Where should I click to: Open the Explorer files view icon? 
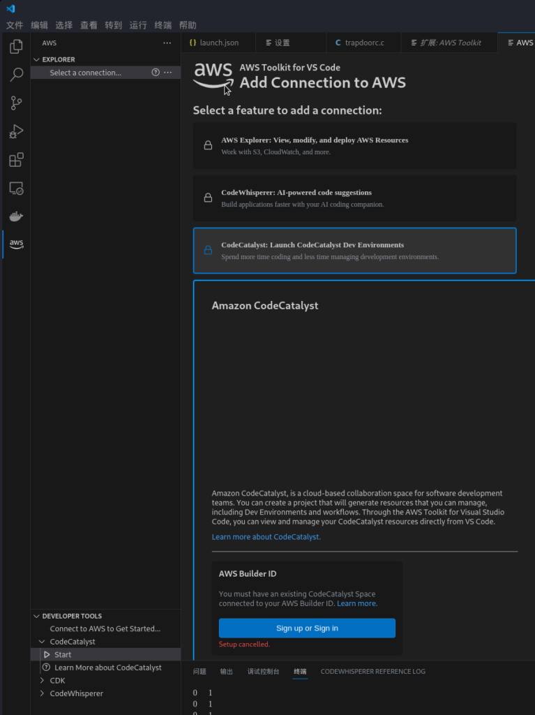tap(16, 46)
